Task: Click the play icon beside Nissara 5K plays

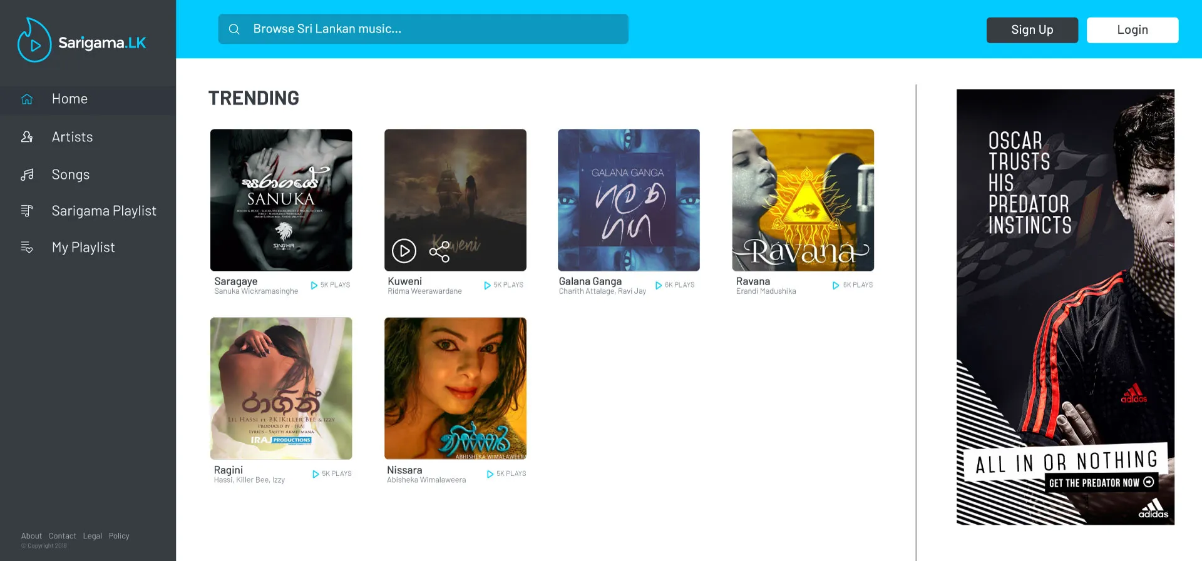Action: click(x=490, y=474)
